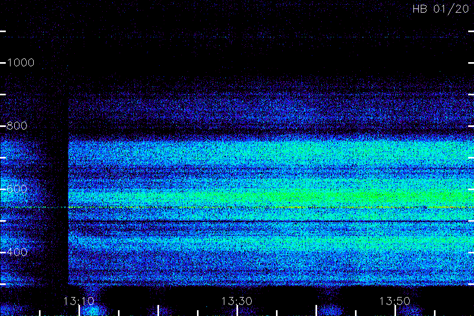Click the 1000 frequency axis label
Viewport: 474px width, 316px height.
pos(21,63)
